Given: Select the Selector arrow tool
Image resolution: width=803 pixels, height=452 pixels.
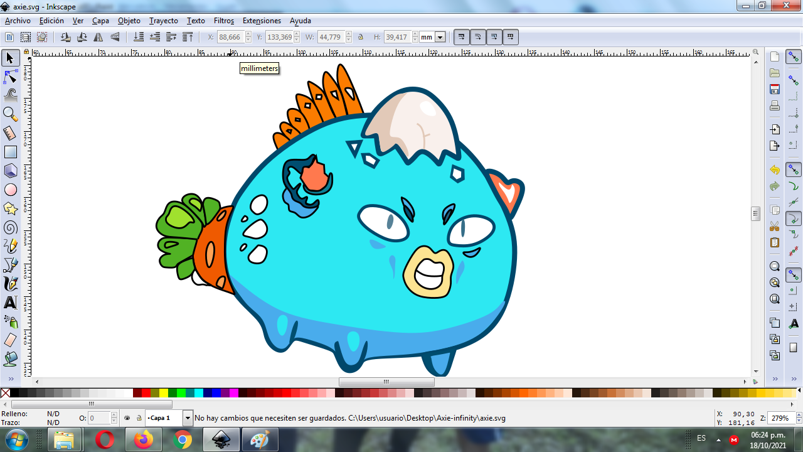Looking at the screenshot, I should [x=10, y=58].
